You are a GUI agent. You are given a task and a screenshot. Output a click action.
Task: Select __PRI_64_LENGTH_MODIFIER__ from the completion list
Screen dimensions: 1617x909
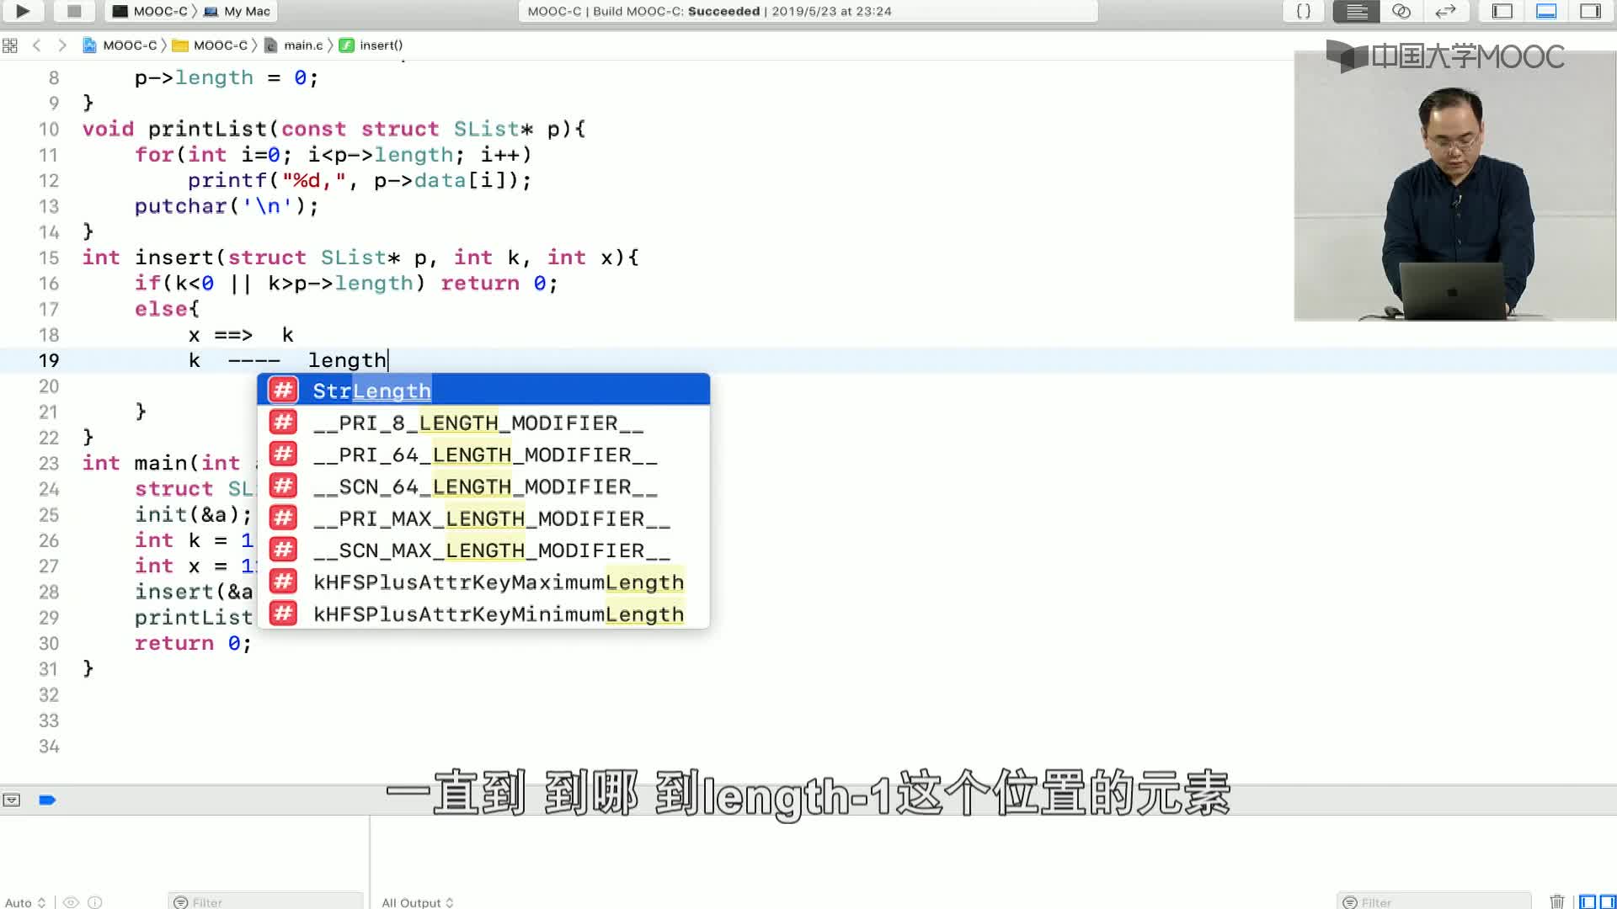(x=483, y=454)
